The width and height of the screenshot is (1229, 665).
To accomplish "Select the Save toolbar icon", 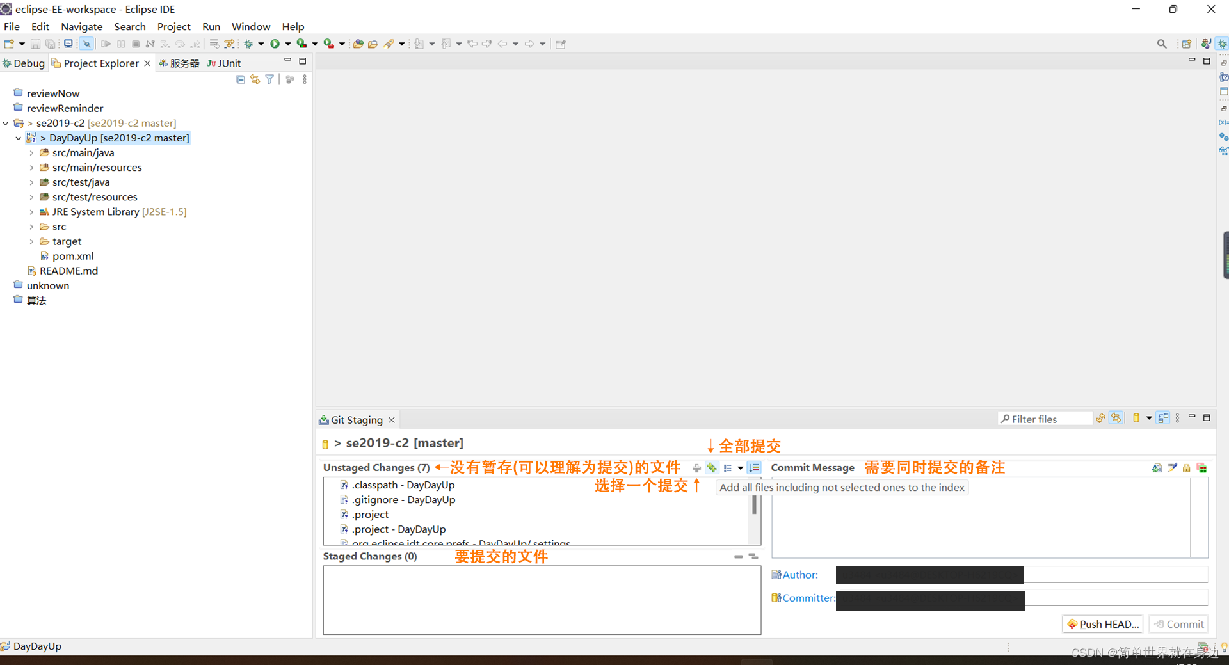I will point(35,44).
